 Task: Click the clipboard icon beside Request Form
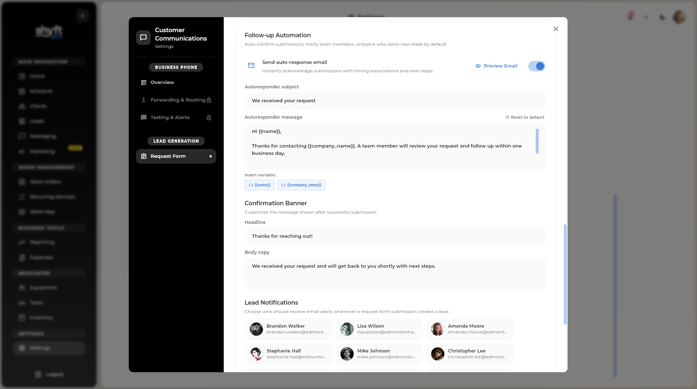[144, 156]
